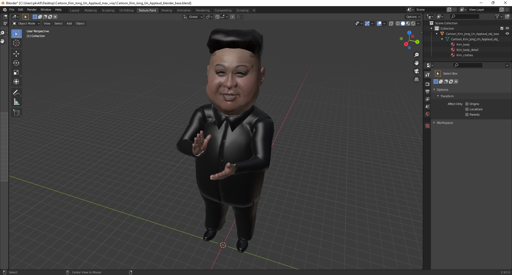
Task: Open the viewport shading options dropdown arrow
Action: pyautogui.click(x=418, y=23)
